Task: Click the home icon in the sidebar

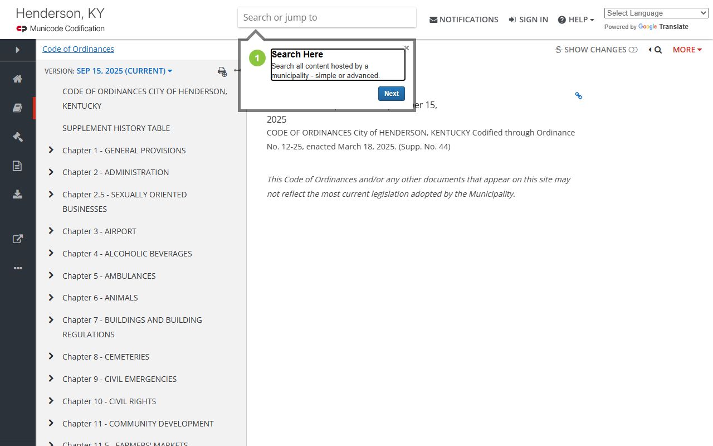Action: [18, 79]
